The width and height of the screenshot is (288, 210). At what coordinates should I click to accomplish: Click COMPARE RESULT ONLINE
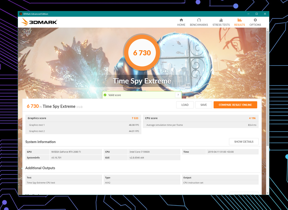(235, 105)
